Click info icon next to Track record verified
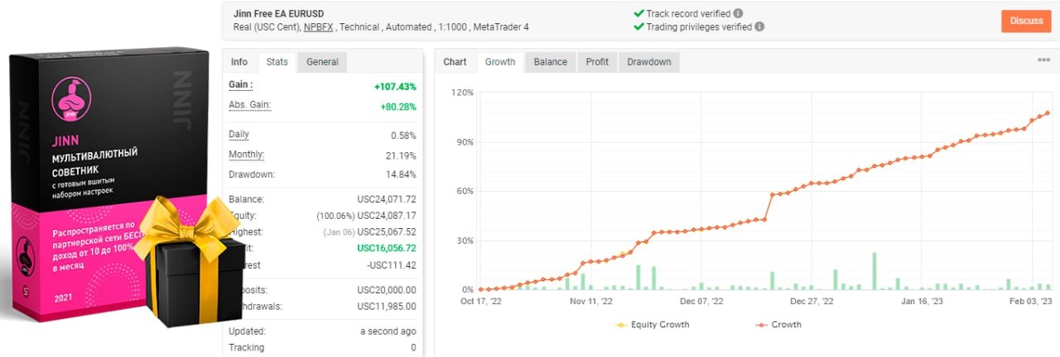 point(738,13)
